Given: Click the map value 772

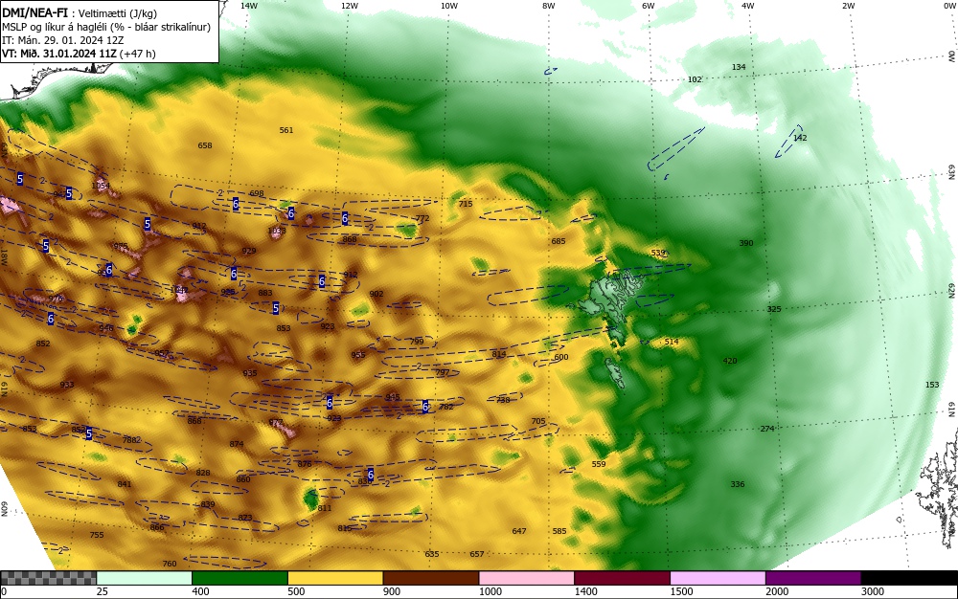Looking at the screenshot, I should click(x=422, y=218).
